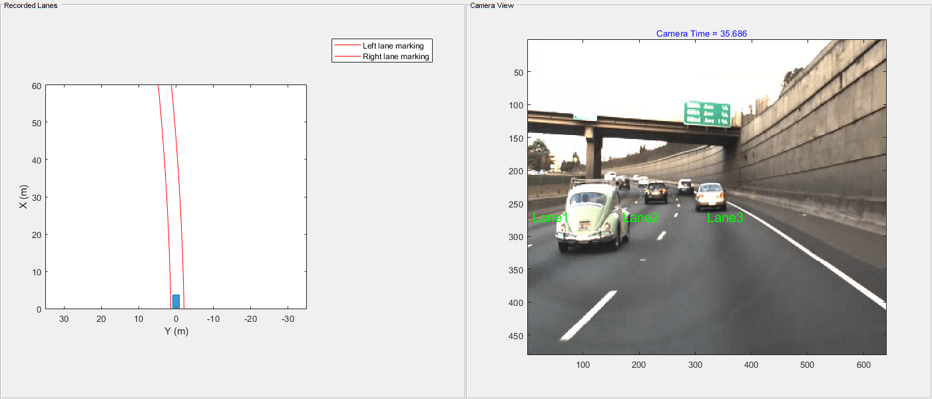Click the Lane1 green label
Image resolution: width=932 pixels, height=399 pixels.
(551, 218)
